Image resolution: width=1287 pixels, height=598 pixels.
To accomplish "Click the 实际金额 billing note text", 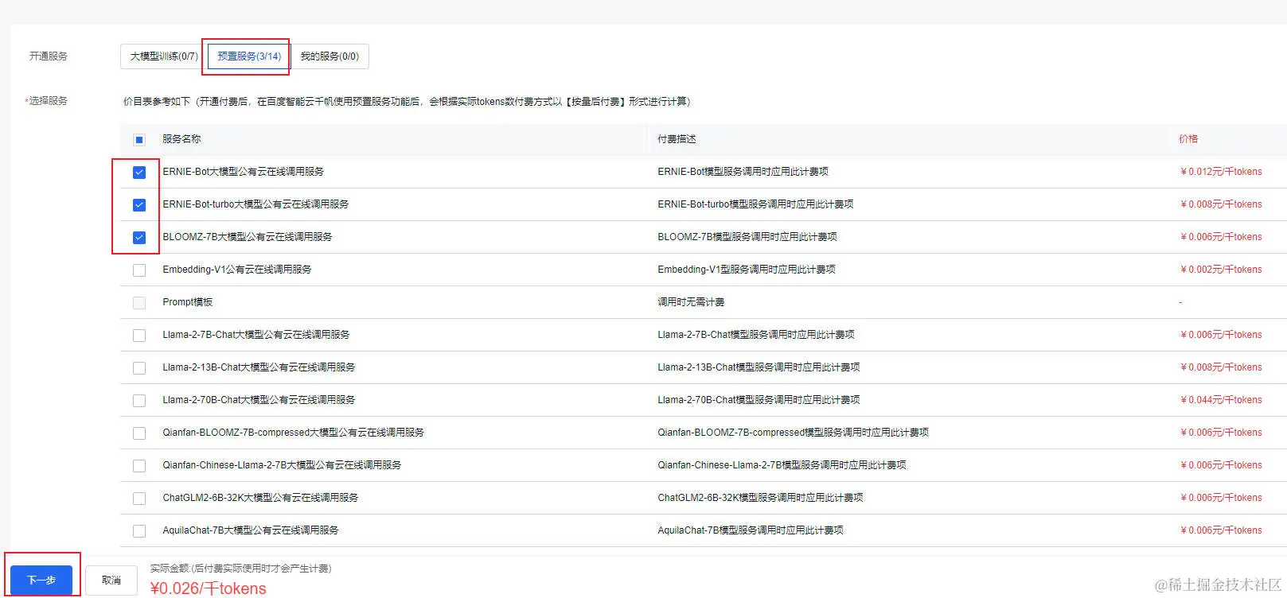I will (x=240, y=569).
